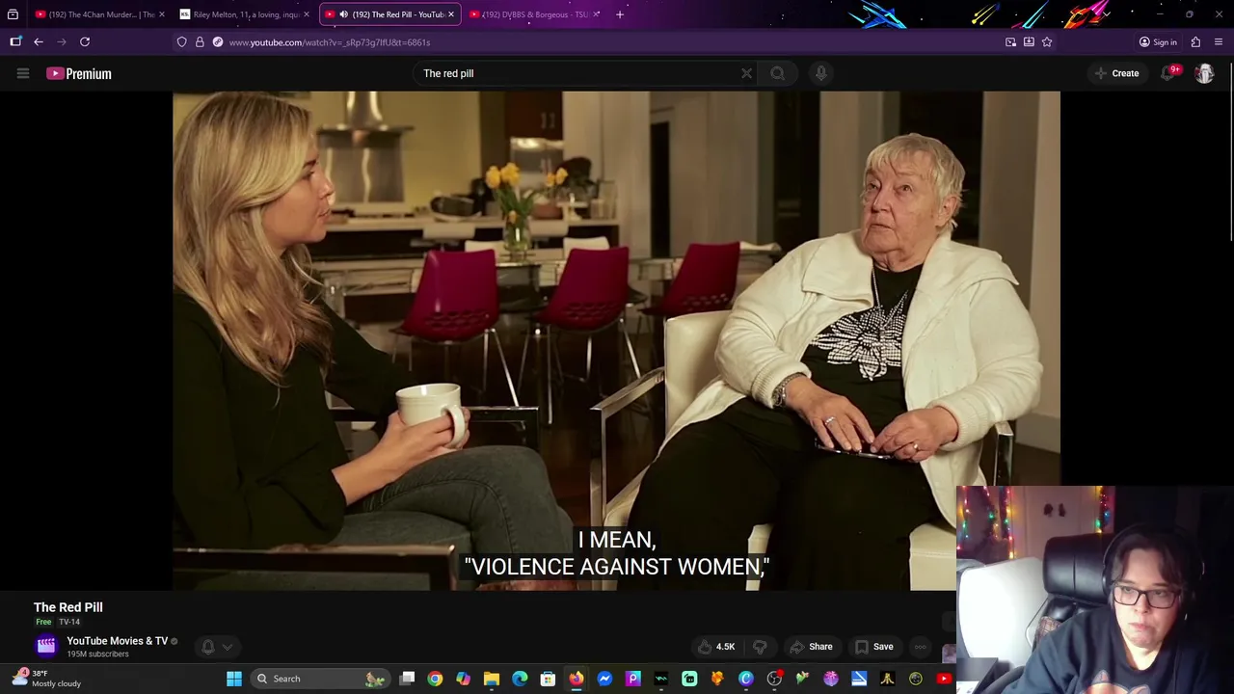The width and height of the screenshot is (1234, 694).
Task: Expand notification options chevron beside the bell
Action: point(228,647)
